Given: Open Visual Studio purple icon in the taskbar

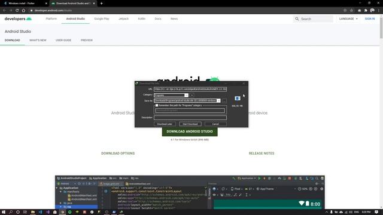Looking at the screenshot, I should [x=48, y=212].
